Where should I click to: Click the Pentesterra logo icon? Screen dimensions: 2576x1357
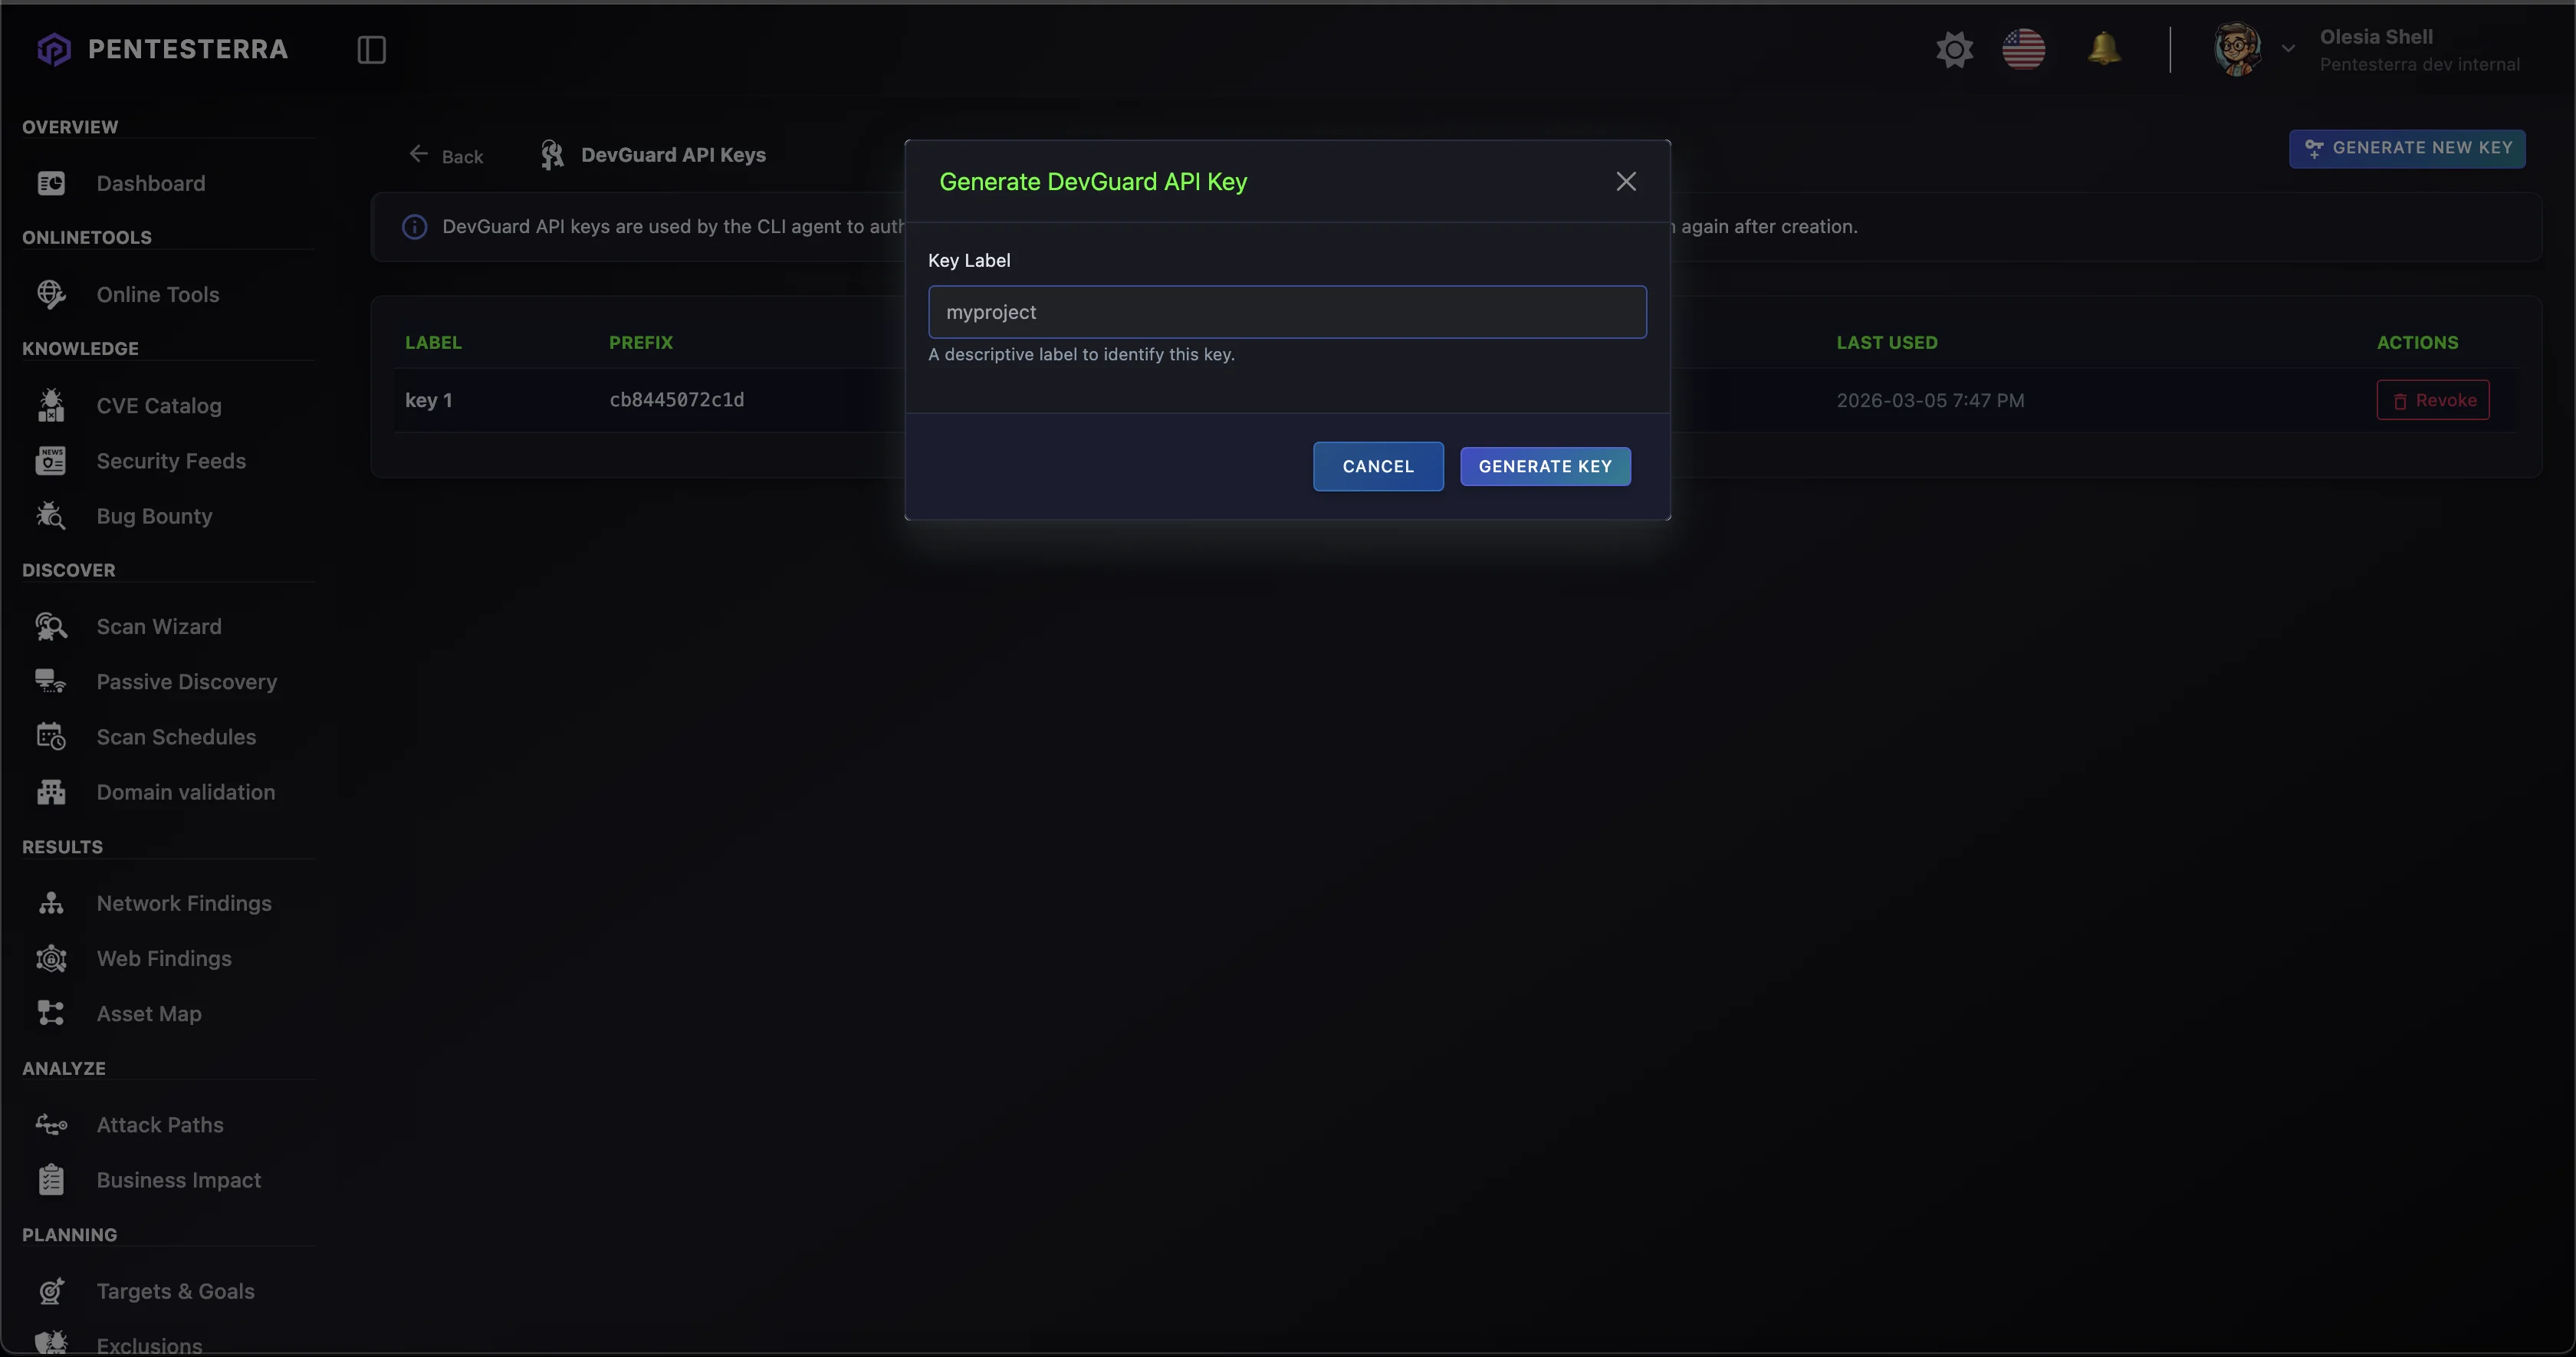(x=54, y=49)
